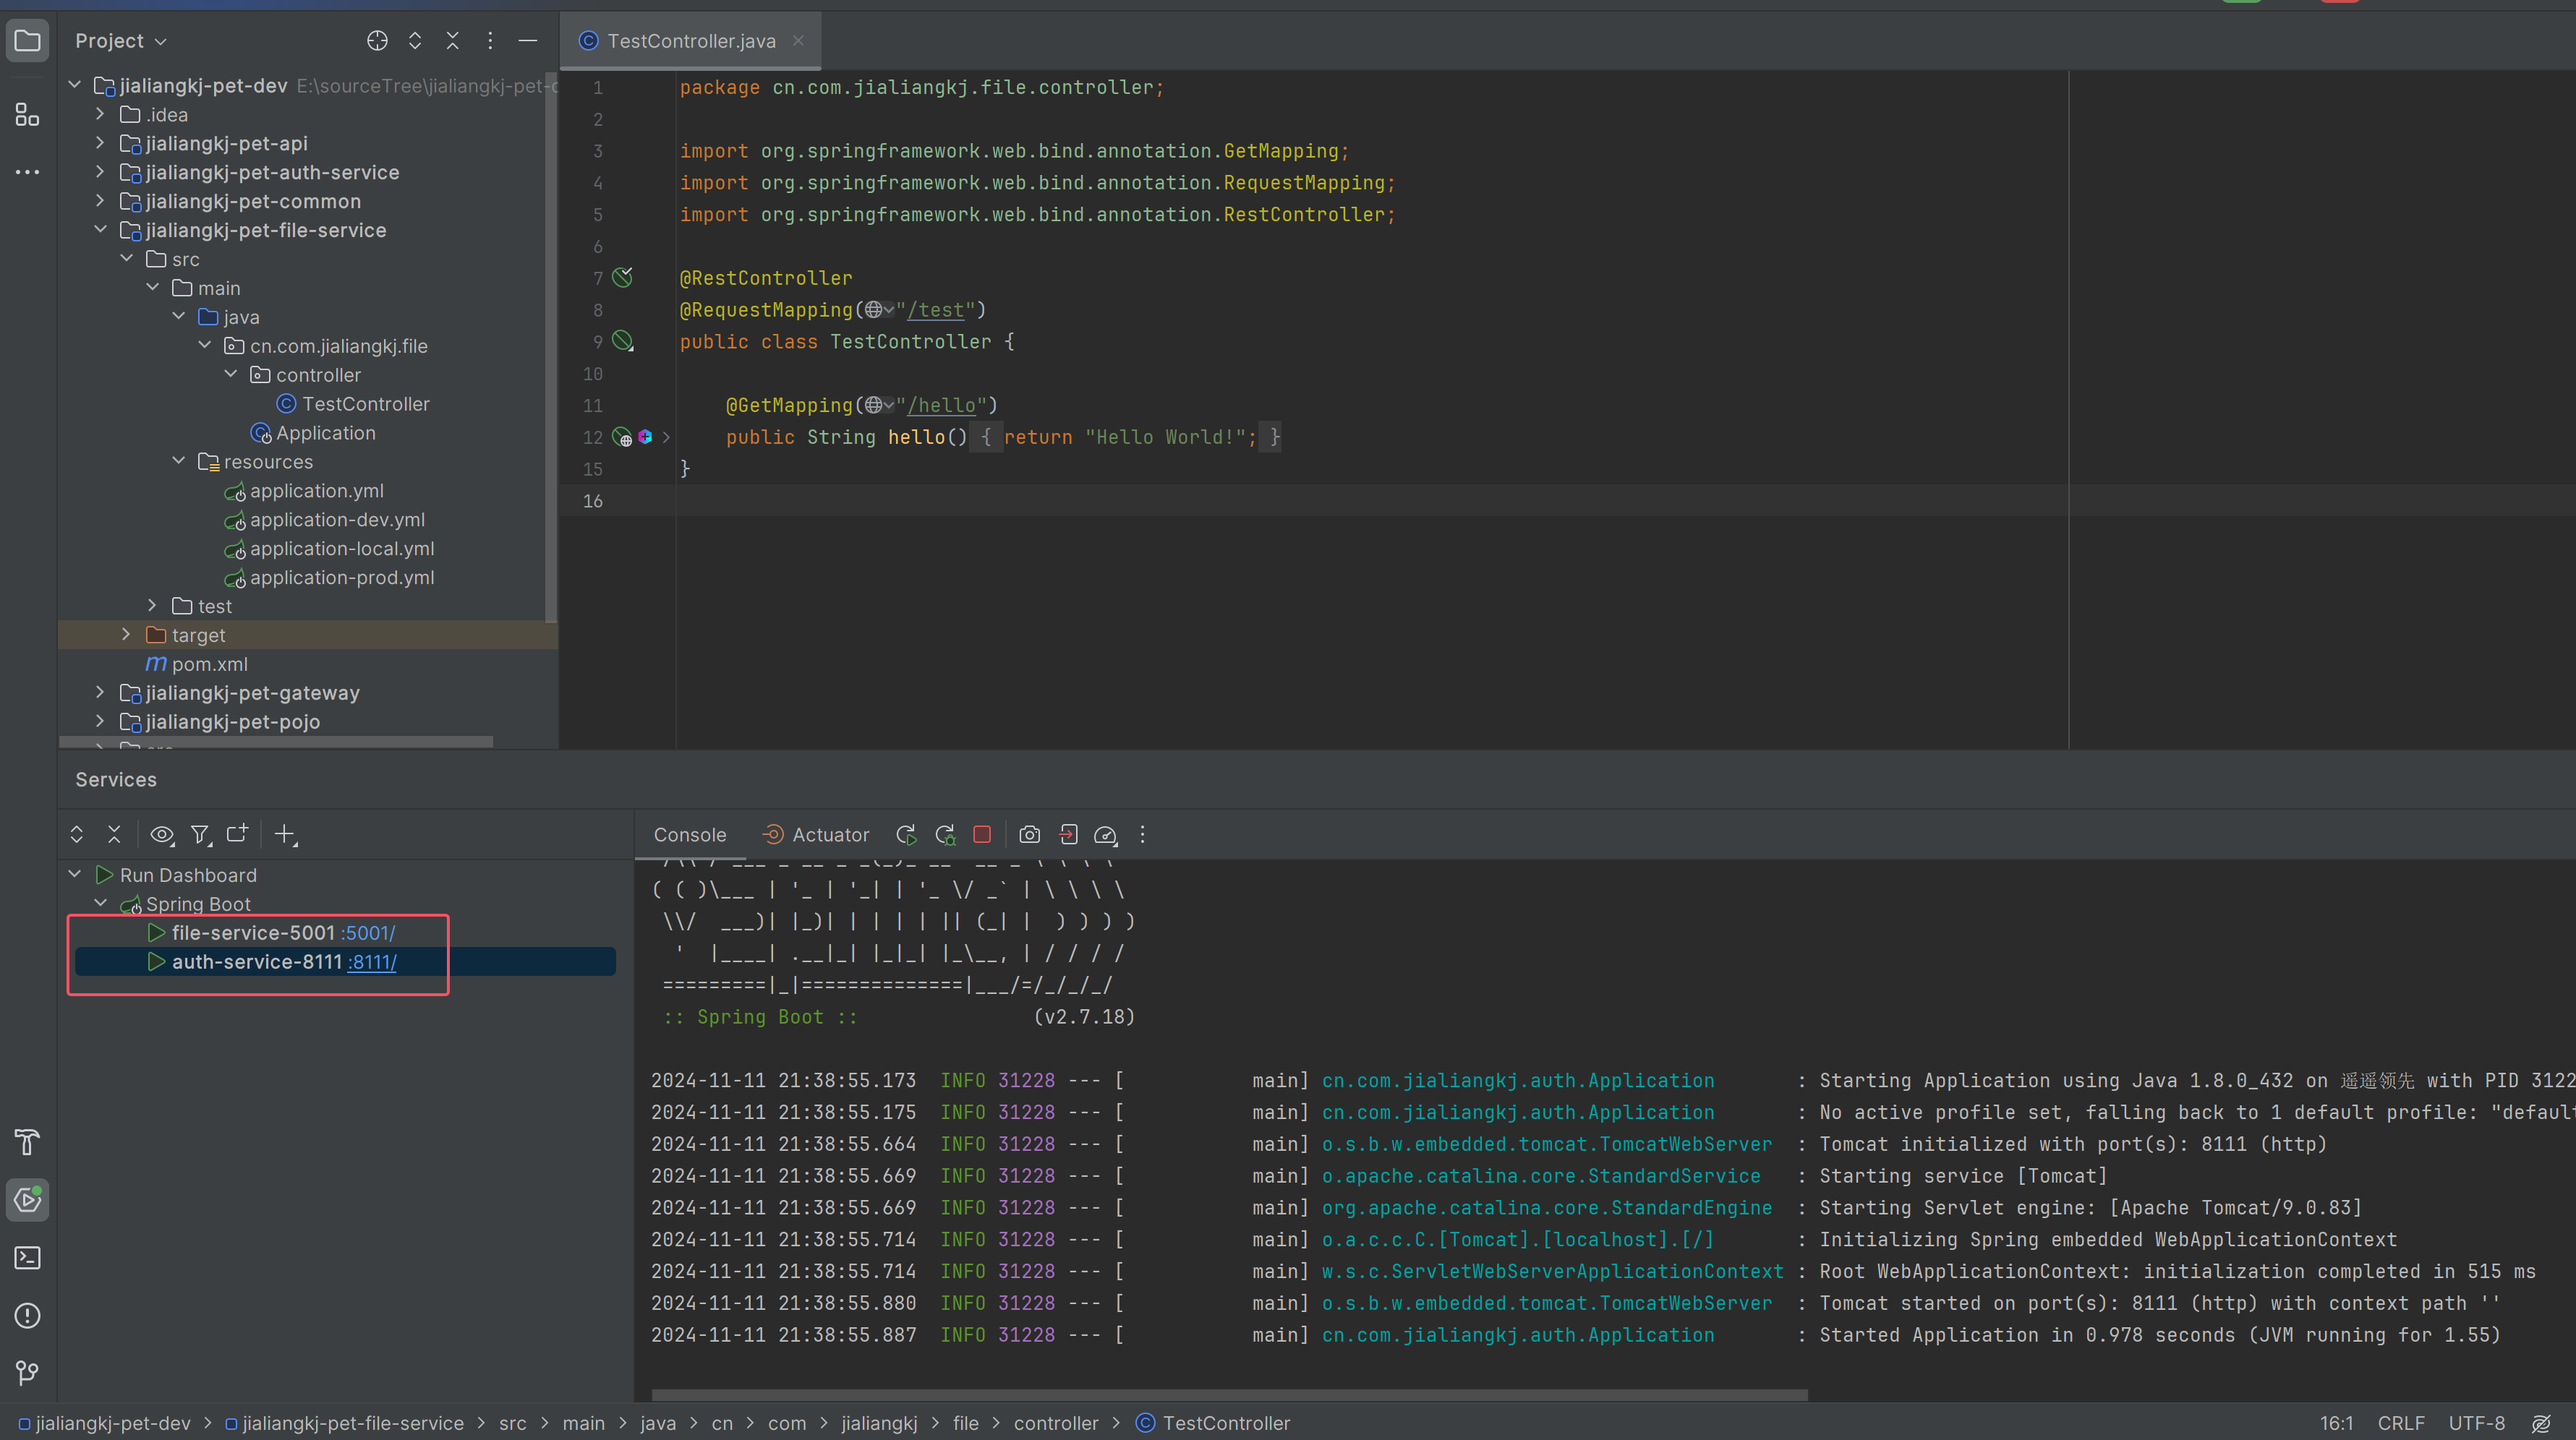2576x1440 pixels.
Task: Open more console actions menu
Action: pyautogui.click(x=1142, y=834)
